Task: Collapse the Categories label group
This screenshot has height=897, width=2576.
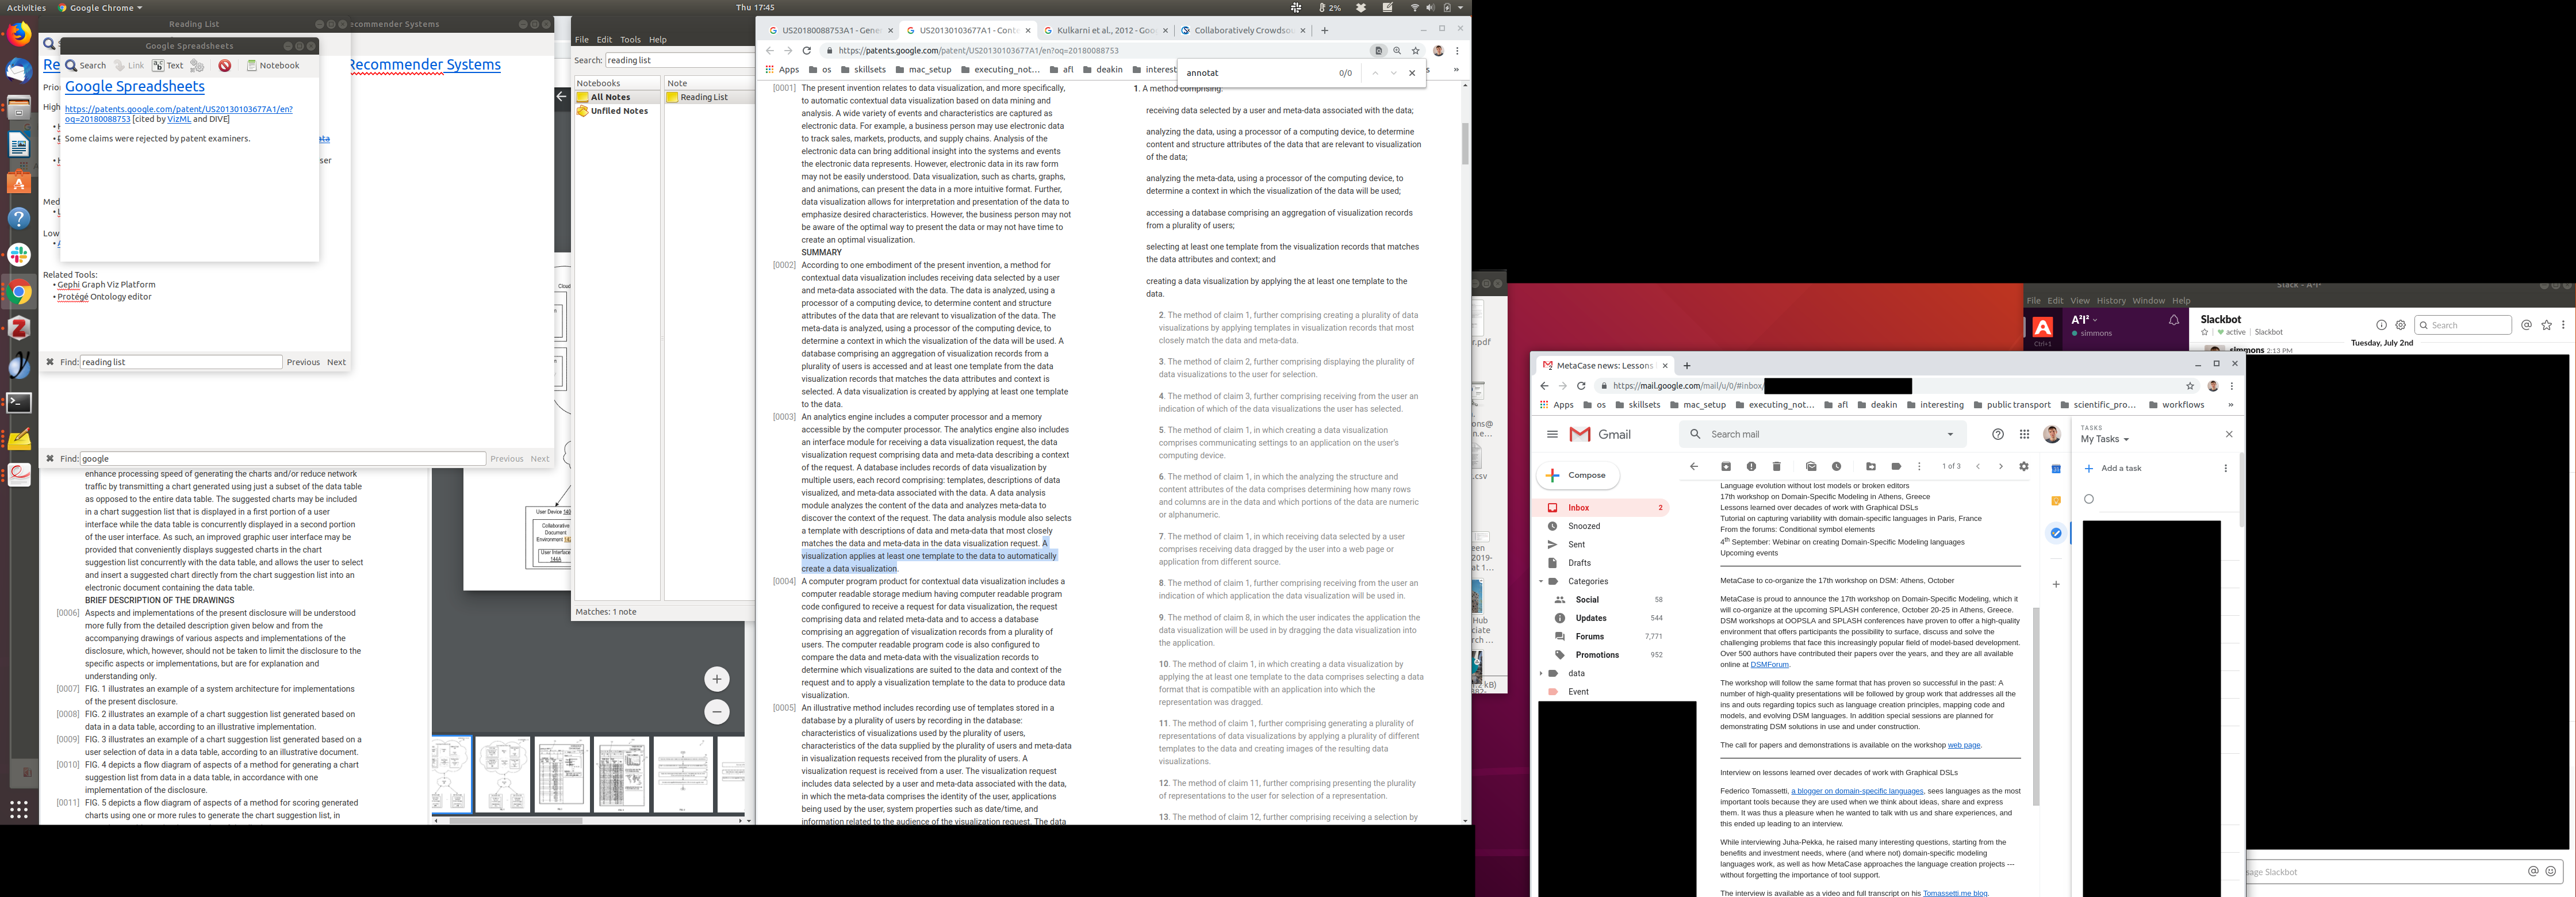Action: point(1541,581)
